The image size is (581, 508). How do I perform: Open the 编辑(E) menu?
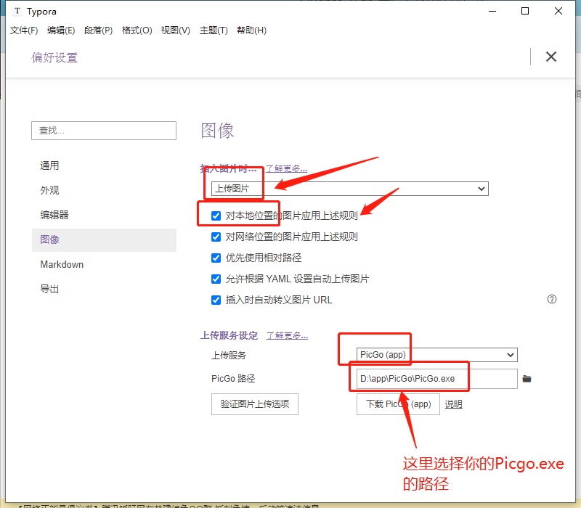61,30
